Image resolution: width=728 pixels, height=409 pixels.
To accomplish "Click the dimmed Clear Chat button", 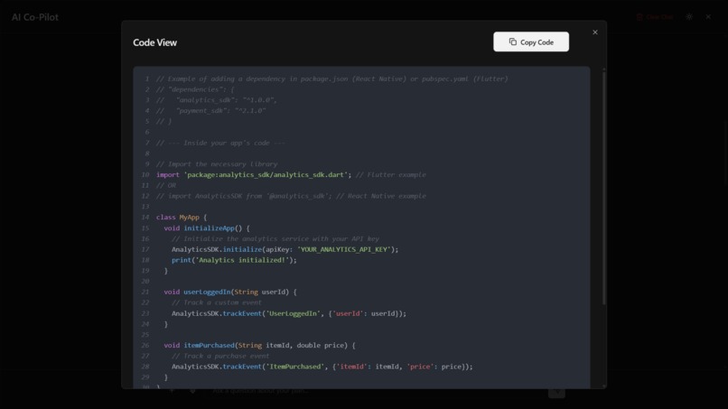I will tap(654, 17).
